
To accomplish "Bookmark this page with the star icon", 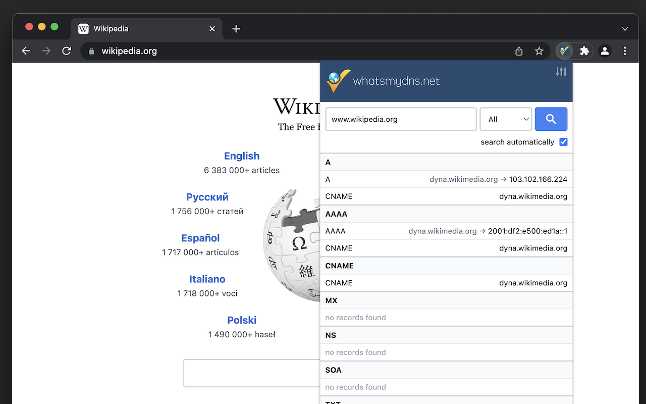I will 539,51.
